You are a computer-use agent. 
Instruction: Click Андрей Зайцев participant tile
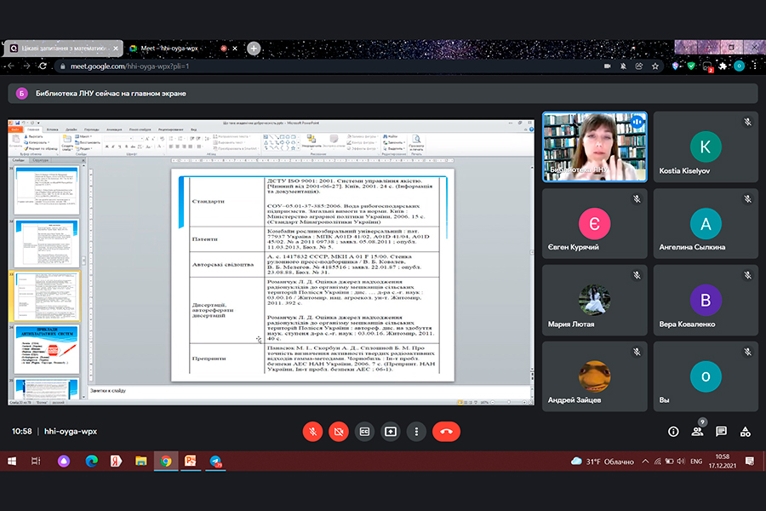pos(595,376)
